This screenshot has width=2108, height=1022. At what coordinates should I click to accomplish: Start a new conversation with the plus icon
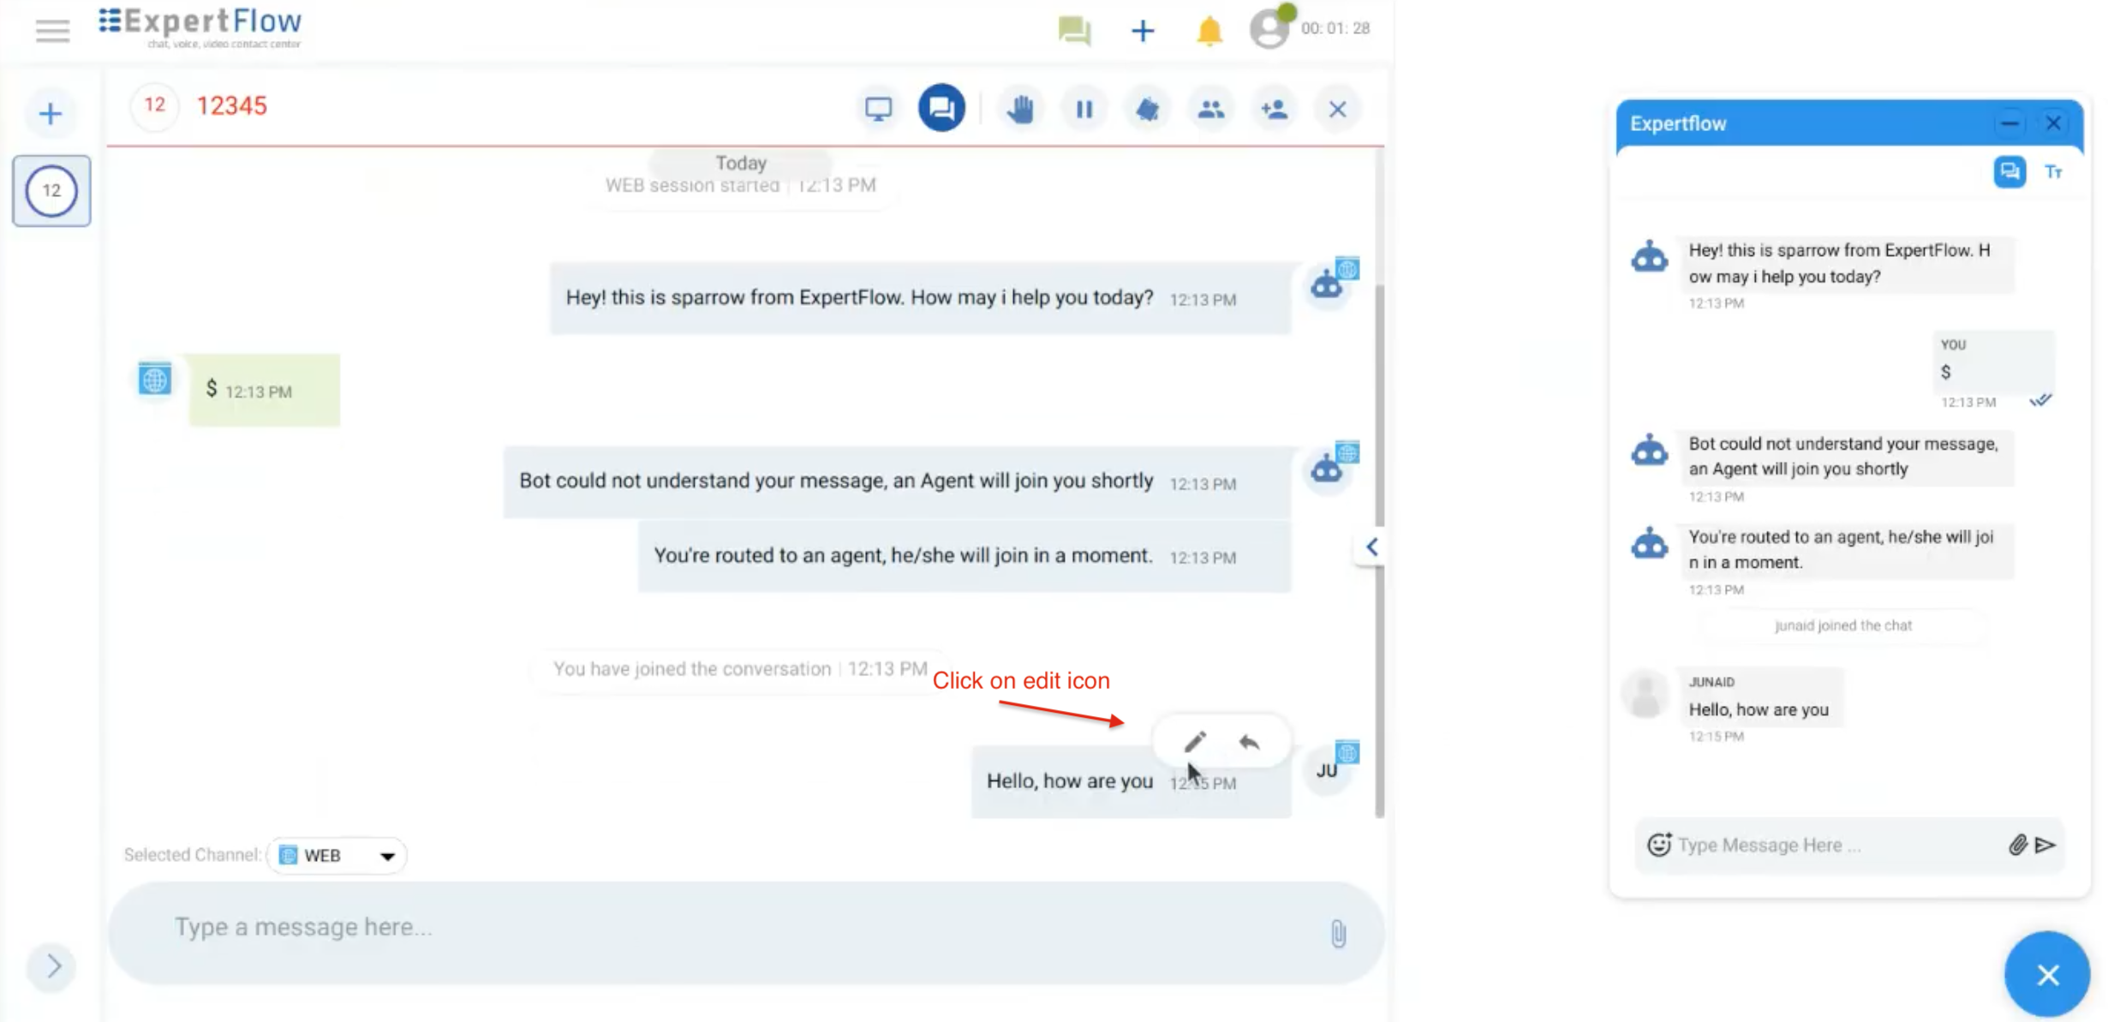[x=1143, y=30]
